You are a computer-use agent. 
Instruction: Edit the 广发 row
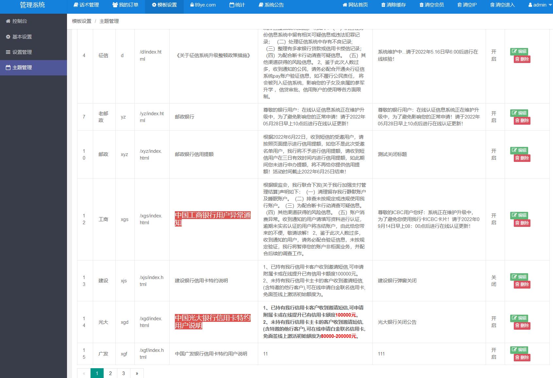[519, 350]
